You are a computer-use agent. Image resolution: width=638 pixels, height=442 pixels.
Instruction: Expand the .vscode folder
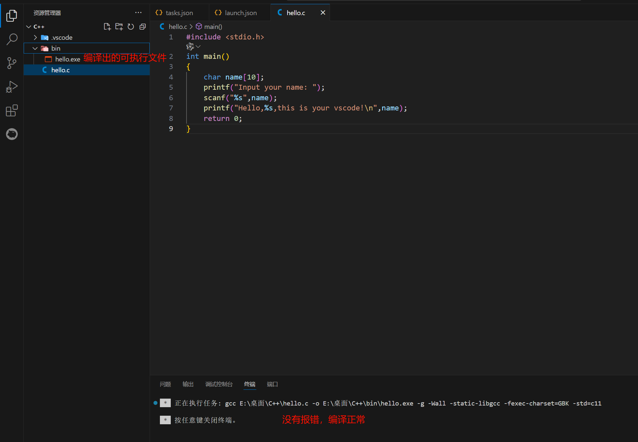coord(36,37)
